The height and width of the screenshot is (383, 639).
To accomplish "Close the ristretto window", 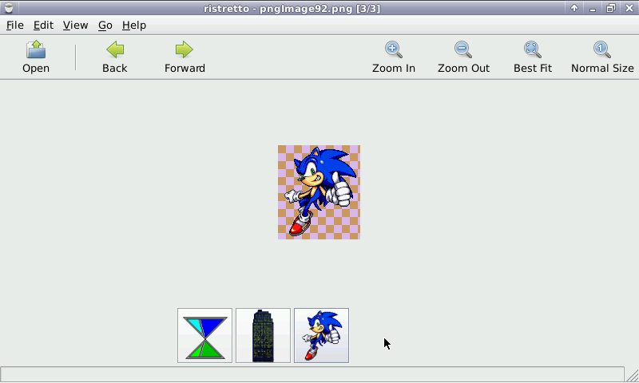I will [629, 8].
